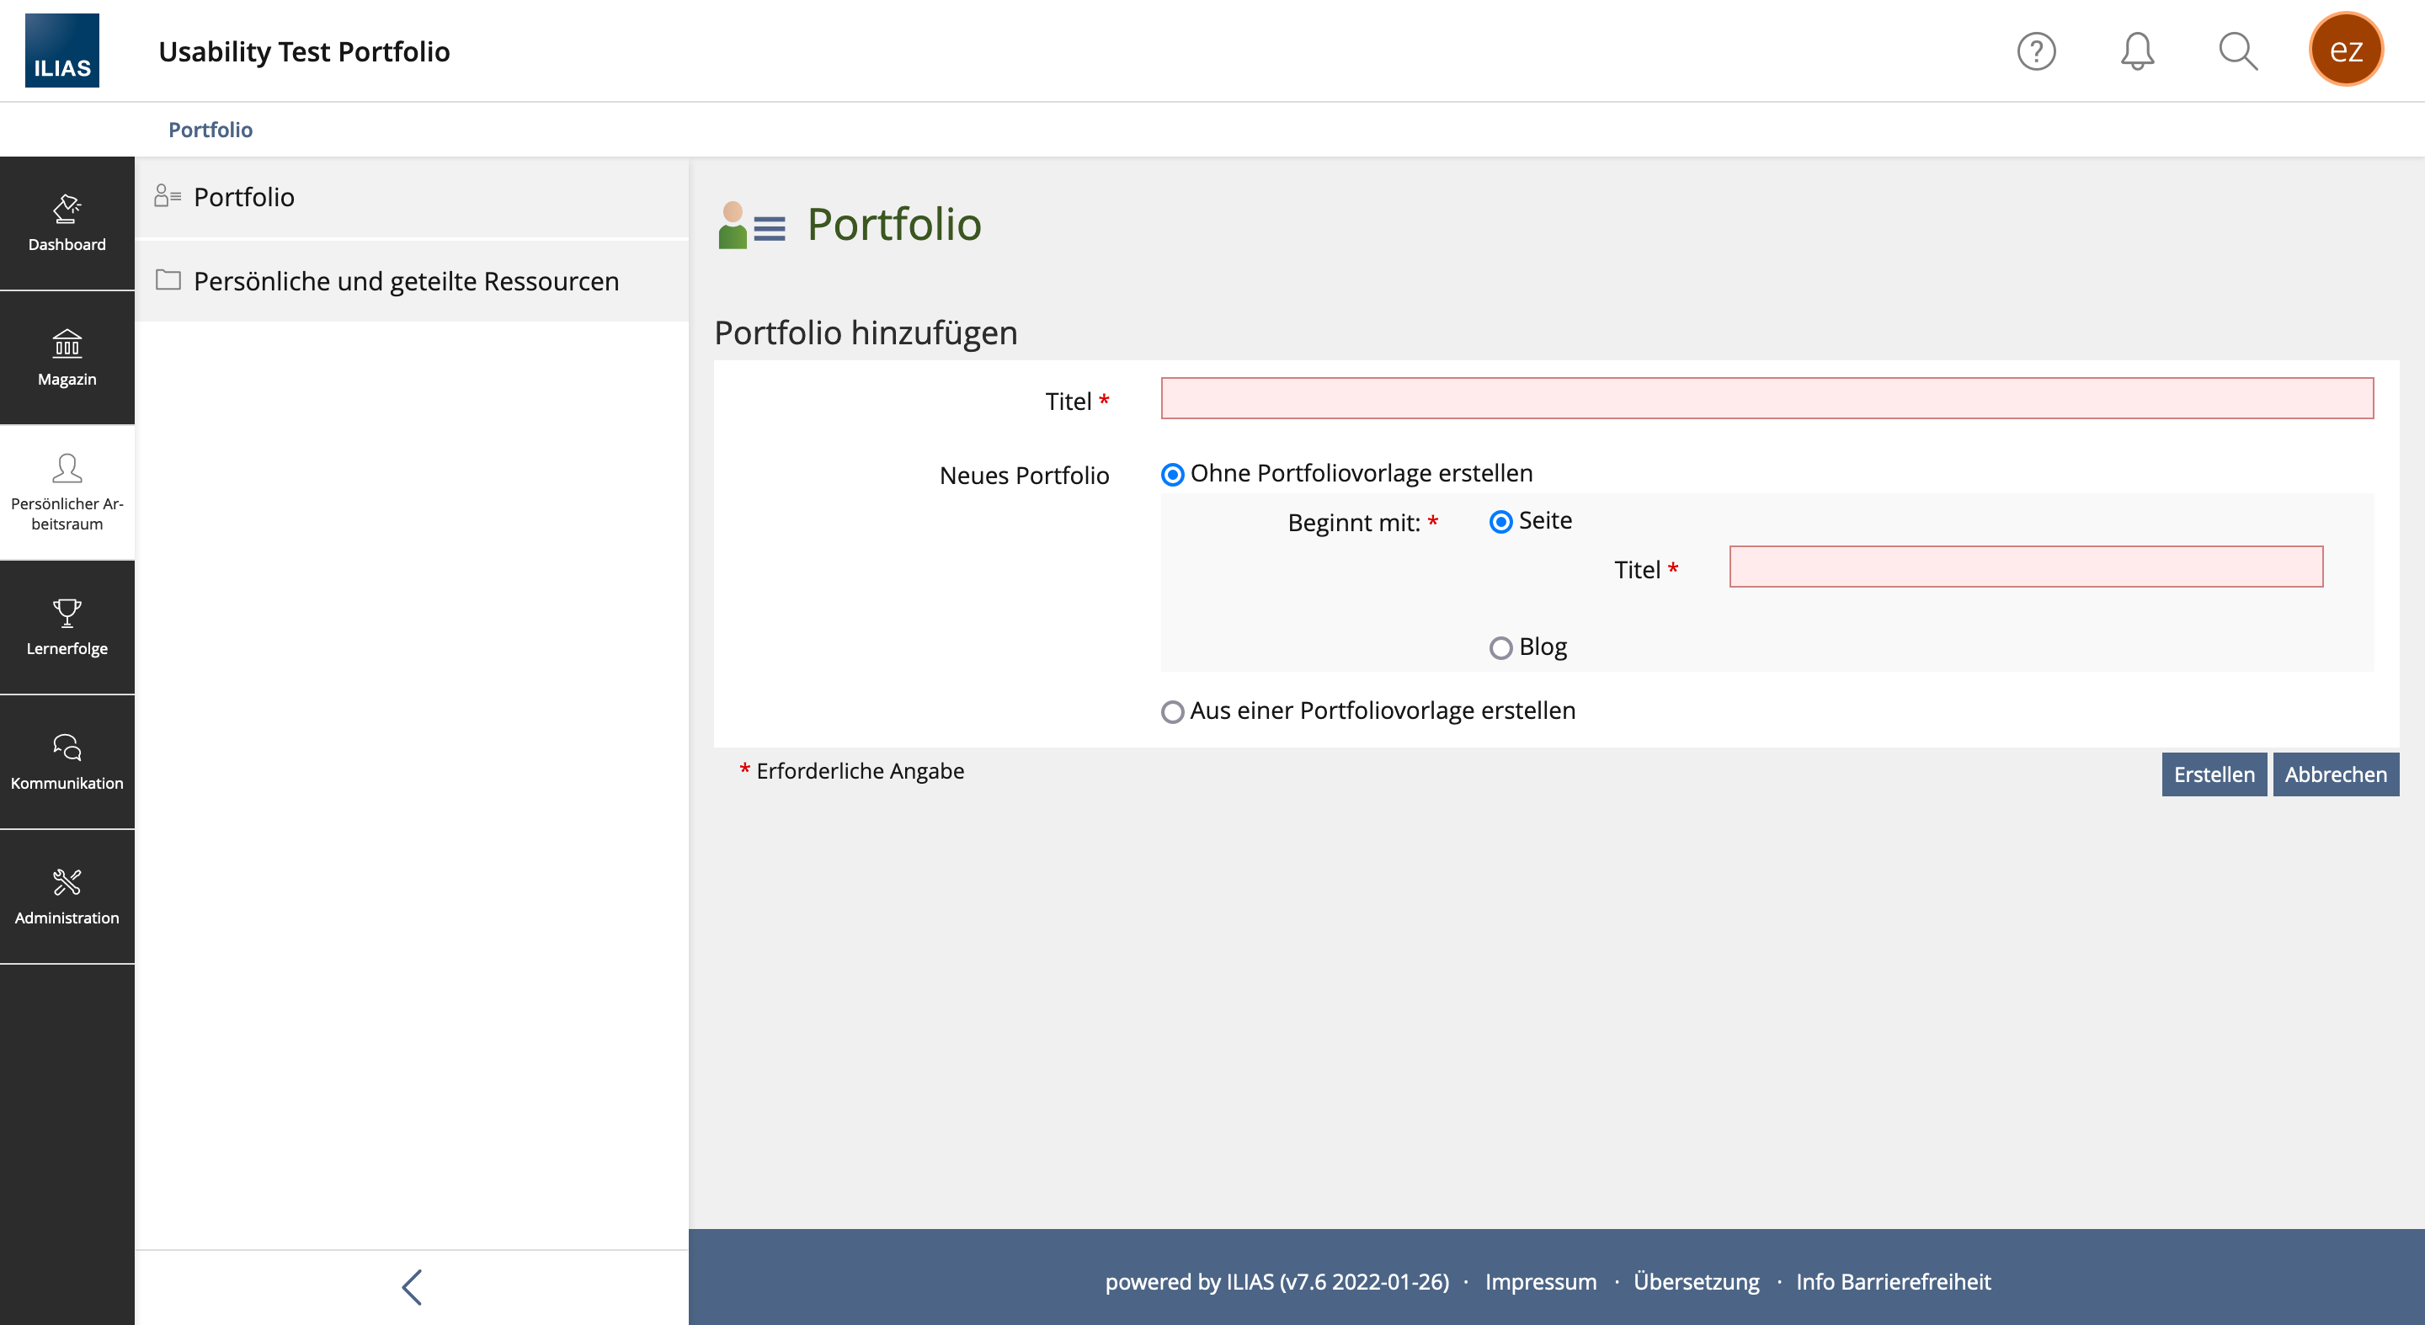Open Persönliche und geteilte Ressourcen folder

(406, 281)
